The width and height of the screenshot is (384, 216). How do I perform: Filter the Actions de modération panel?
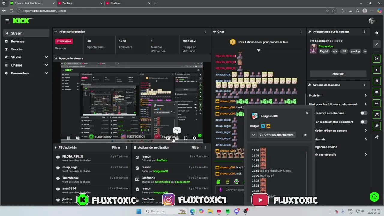pos(196,147)
